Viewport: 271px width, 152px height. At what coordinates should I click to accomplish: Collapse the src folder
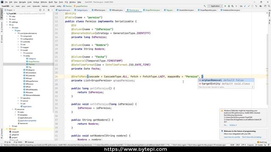(x=7, y=25)
